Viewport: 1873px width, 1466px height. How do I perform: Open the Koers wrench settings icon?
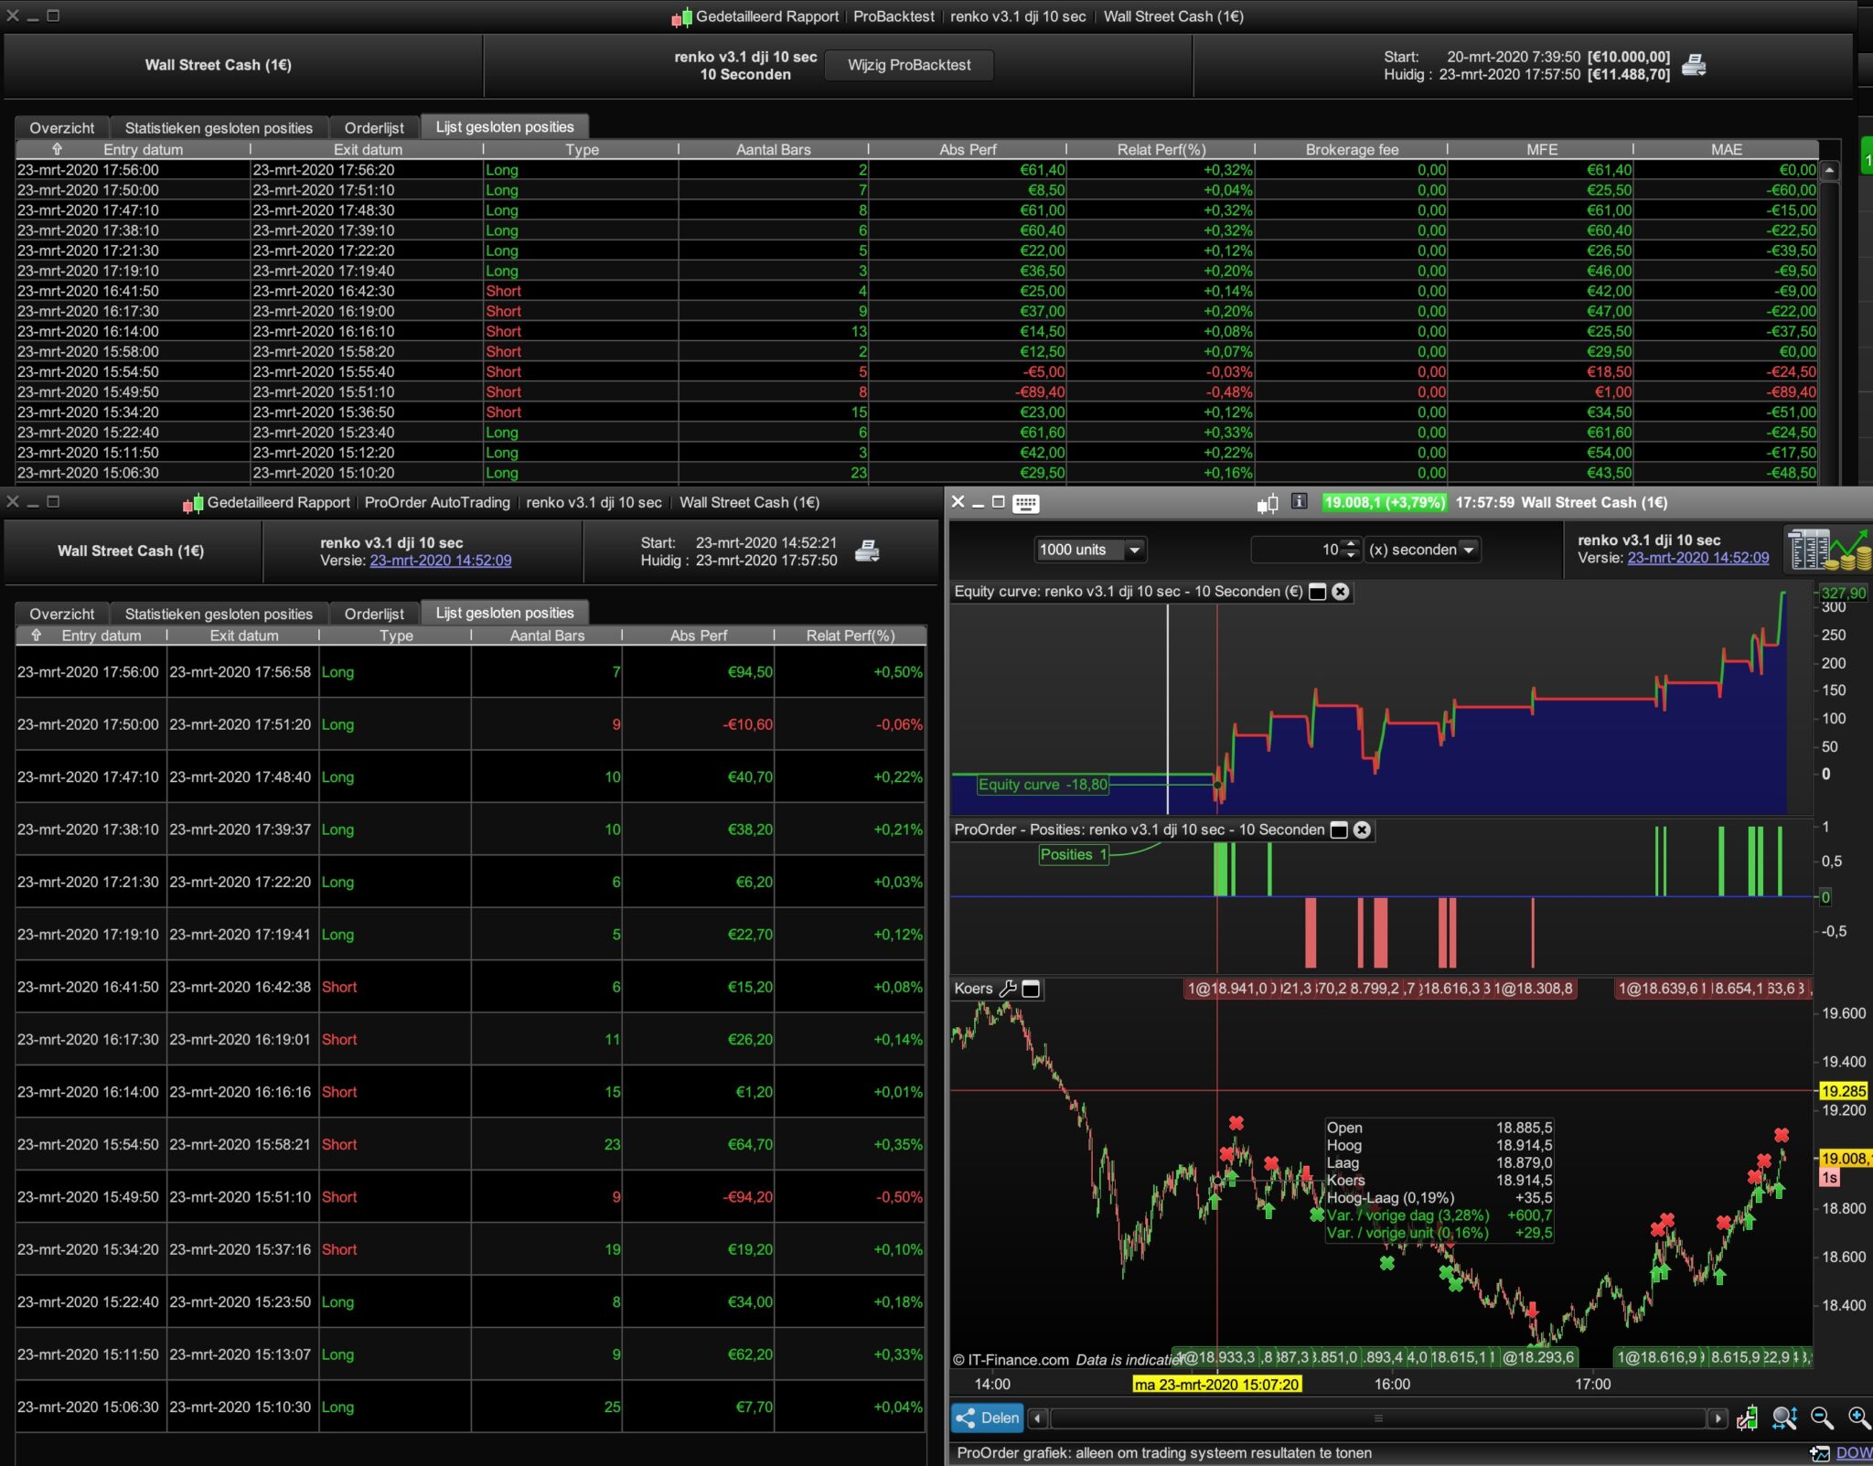click(1008, 988)
